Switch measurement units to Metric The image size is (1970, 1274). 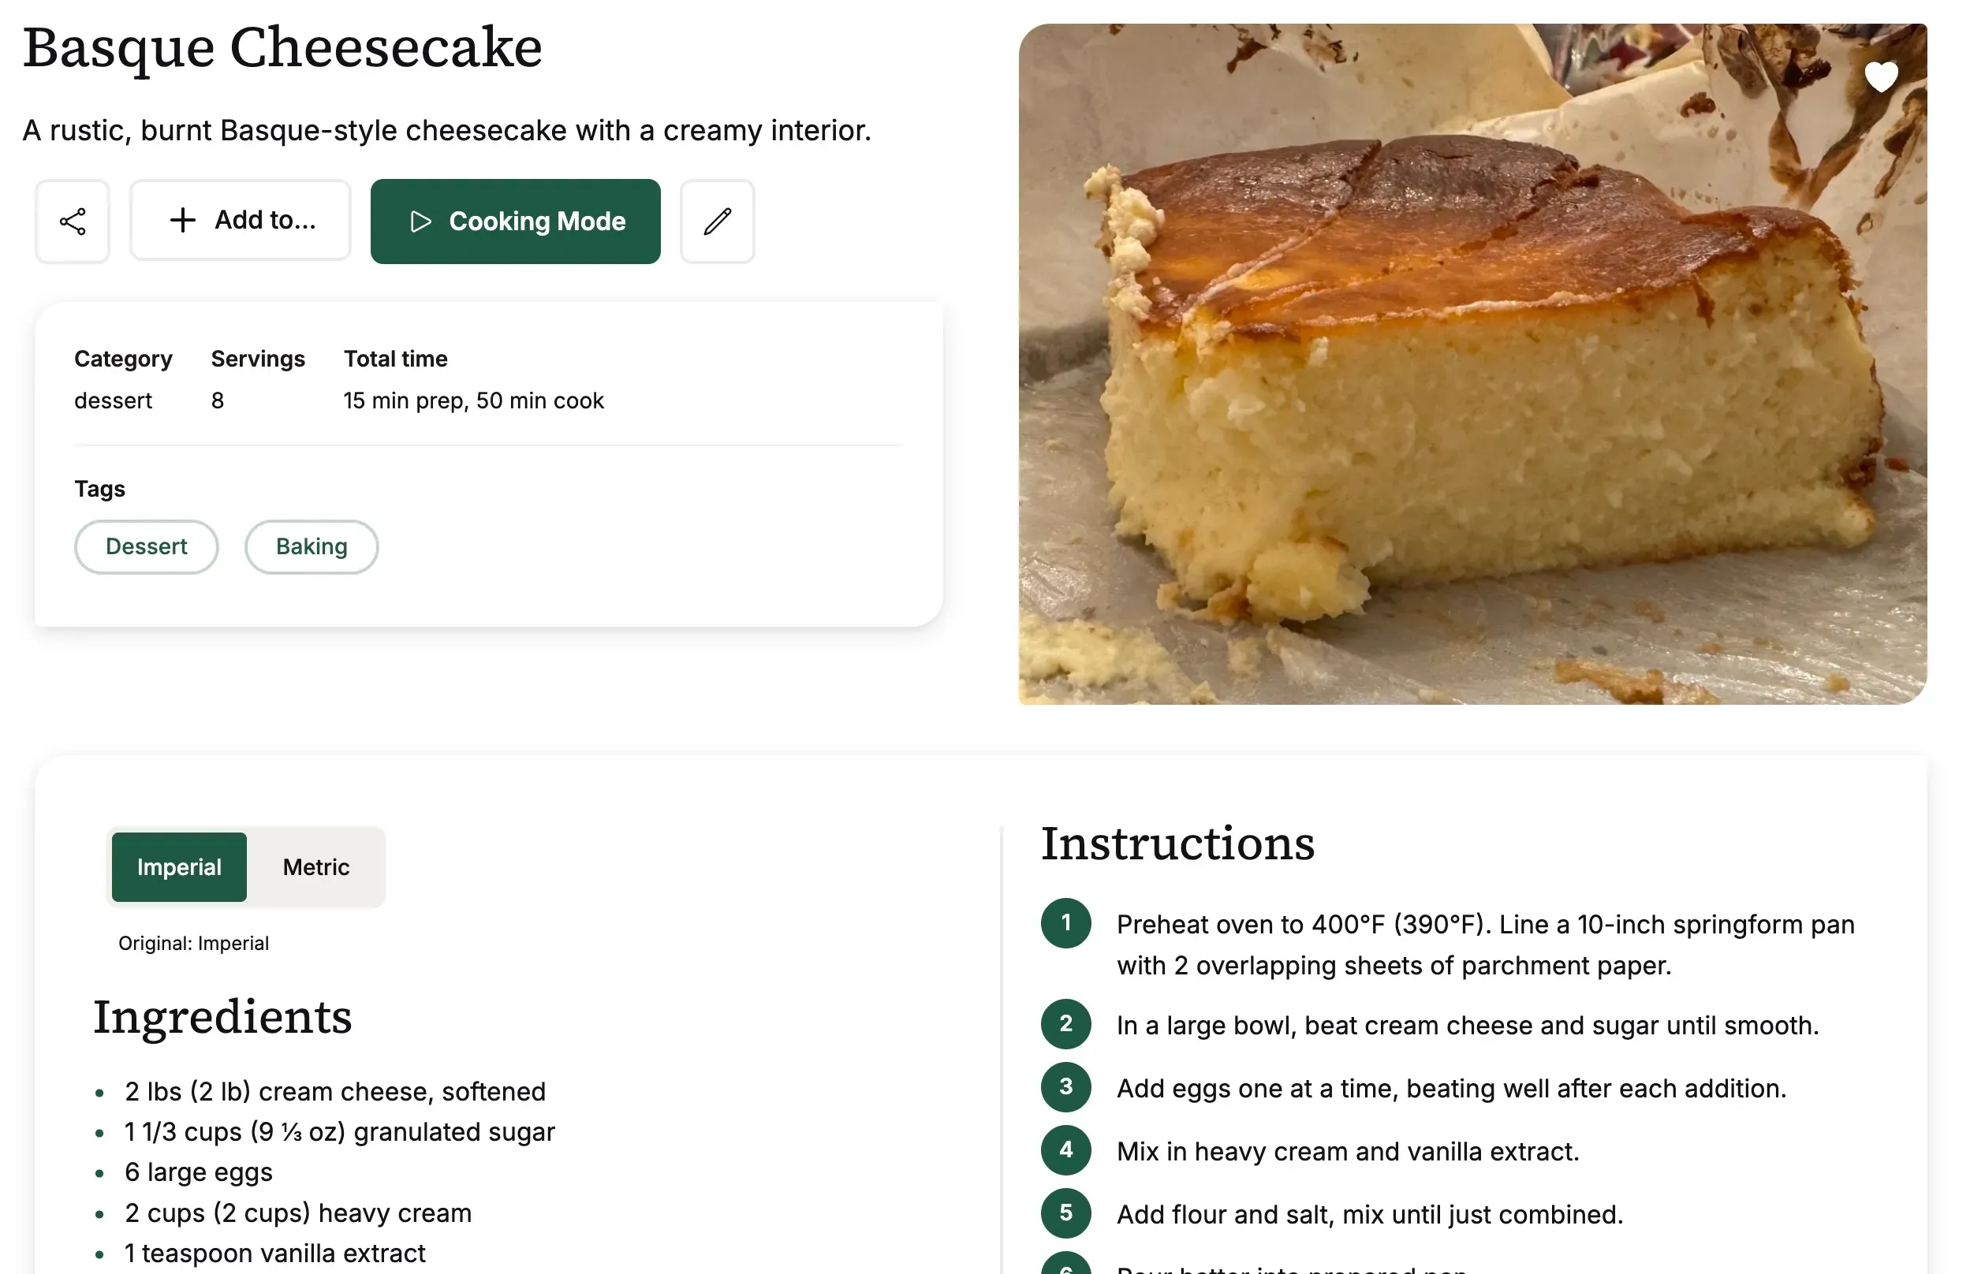[315, 867]
